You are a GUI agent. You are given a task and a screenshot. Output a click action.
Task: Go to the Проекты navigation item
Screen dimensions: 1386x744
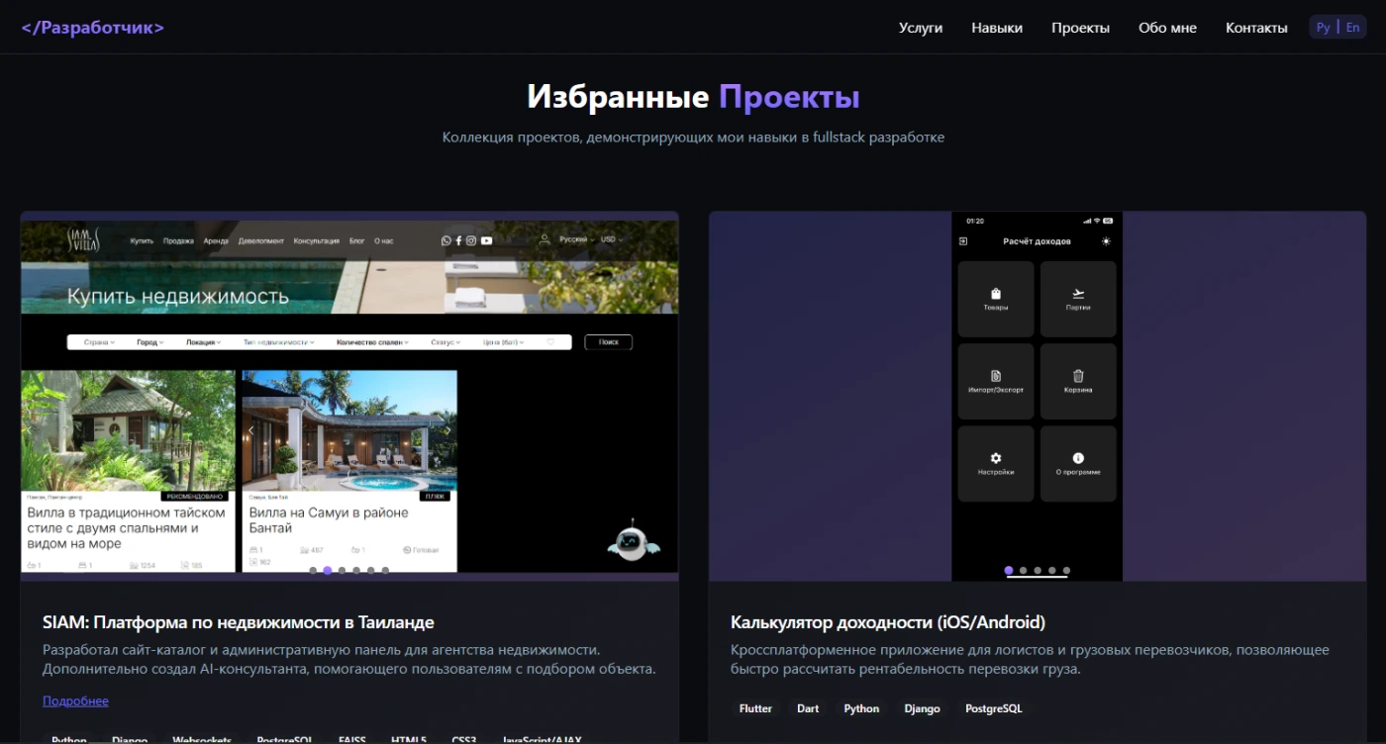tap(1080, 28)
